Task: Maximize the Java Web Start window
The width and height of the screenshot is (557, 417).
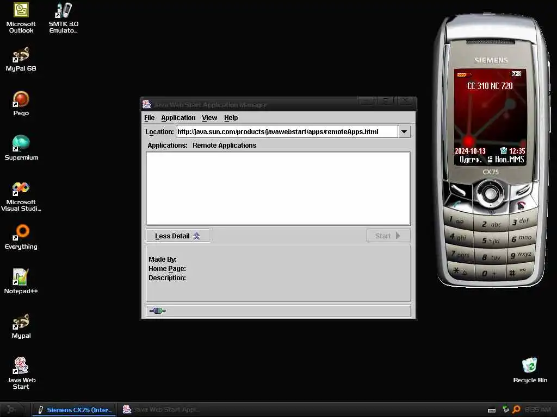Action: [x=386, y=101]
